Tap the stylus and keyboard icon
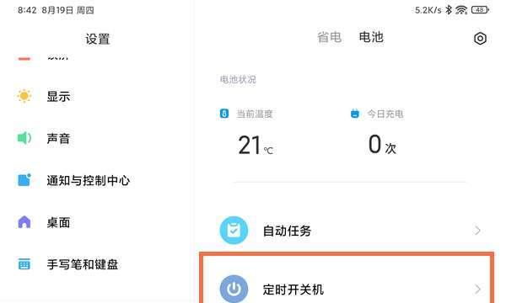The width and height of the screenshot is (506, 303). pos(24,264)
